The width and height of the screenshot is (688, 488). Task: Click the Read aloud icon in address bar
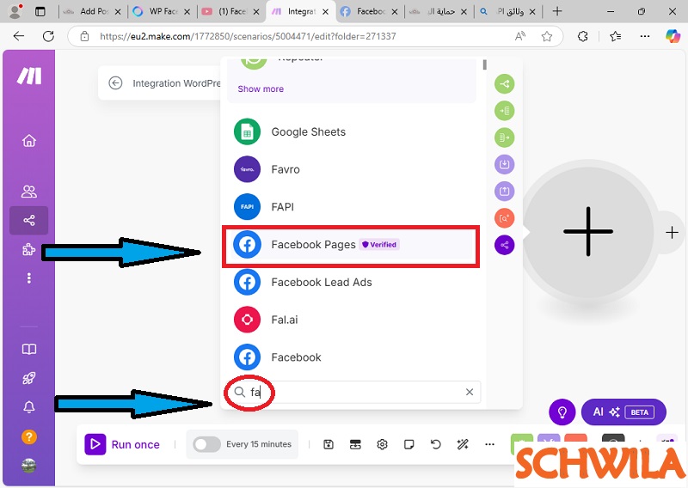pos(520,36)
